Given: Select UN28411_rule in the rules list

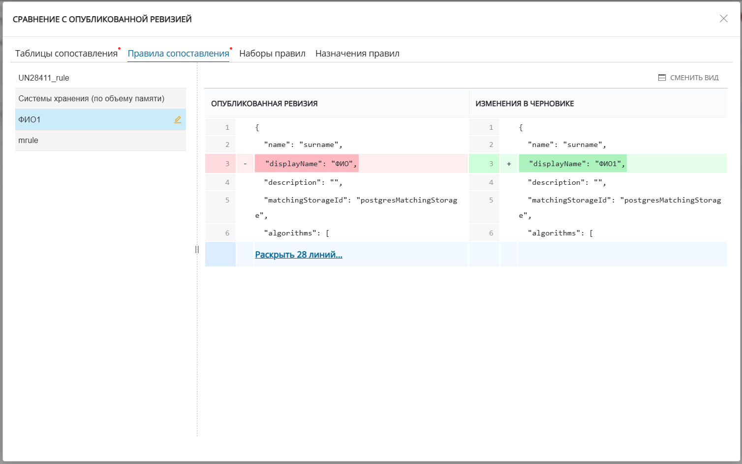Looking at the screenshot, I should [x=44, y=78].
